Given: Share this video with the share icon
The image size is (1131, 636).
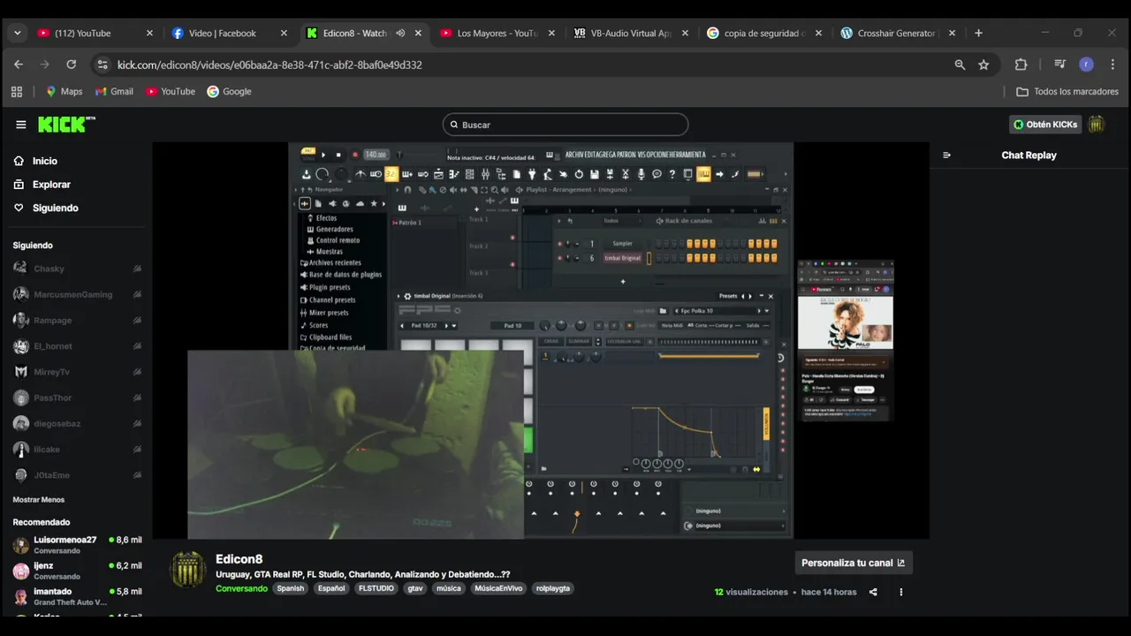Looking at the screenshot, I should [873, 592].
